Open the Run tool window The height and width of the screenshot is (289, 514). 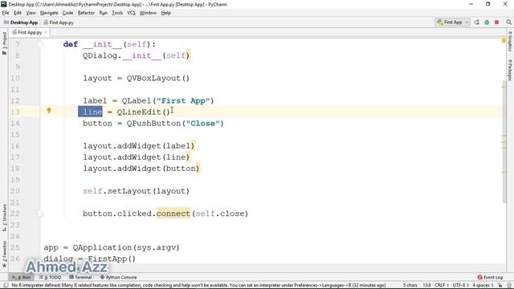click(x=22, y=277)
